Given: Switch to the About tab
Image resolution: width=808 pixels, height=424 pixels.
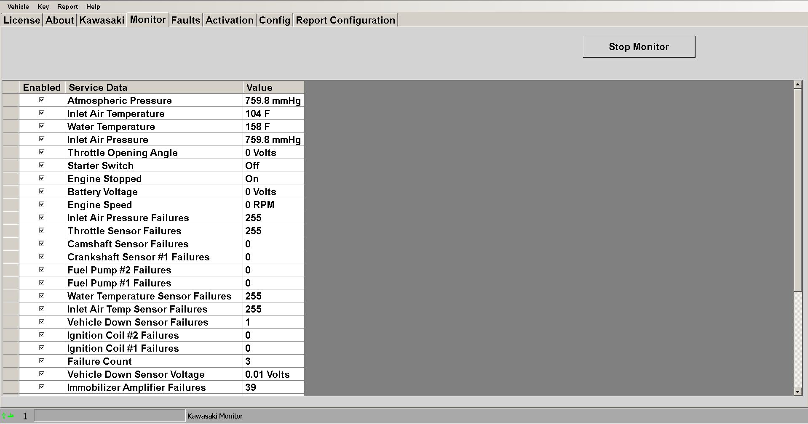Looking at the screenshot, I should pos(60,20).
